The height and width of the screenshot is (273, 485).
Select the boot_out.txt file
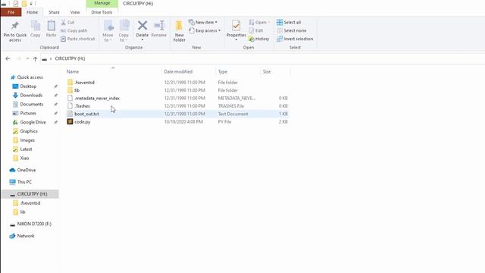point(86,114)
